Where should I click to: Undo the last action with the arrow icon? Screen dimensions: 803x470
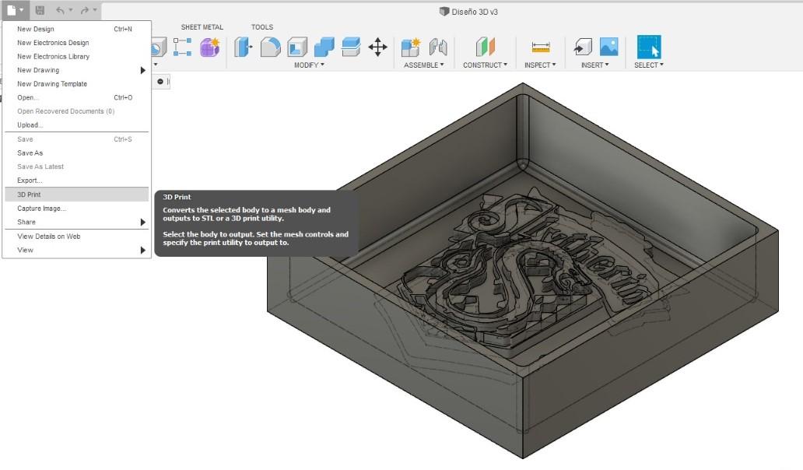click(61, 10)
